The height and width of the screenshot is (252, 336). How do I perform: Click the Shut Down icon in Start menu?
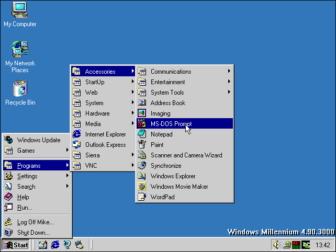pyautogui.click(x=8, y=232)
